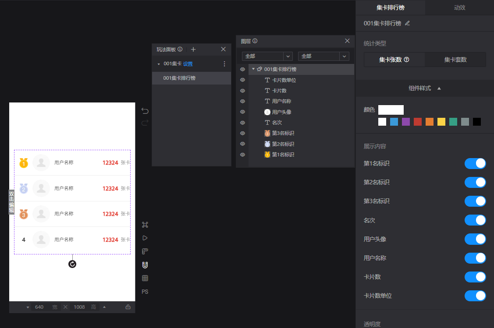494x328 pixels.
Task: Pick the black color swatch
Action: point(476,122)
